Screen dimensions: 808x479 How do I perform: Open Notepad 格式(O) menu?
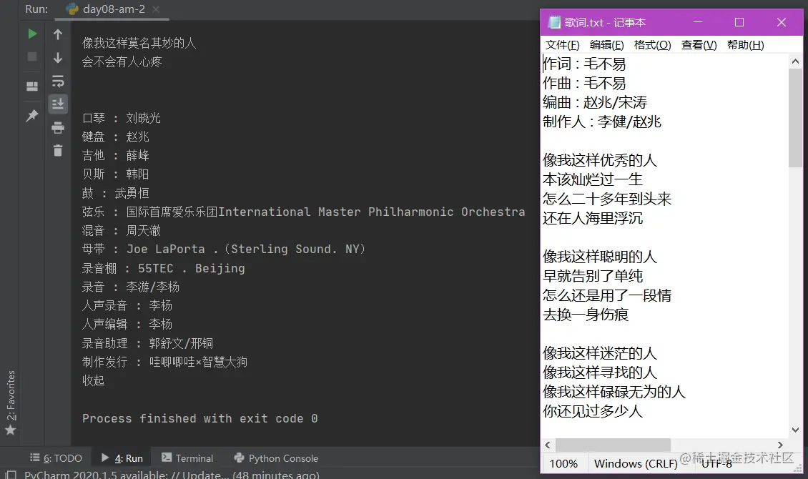[652, 45]
